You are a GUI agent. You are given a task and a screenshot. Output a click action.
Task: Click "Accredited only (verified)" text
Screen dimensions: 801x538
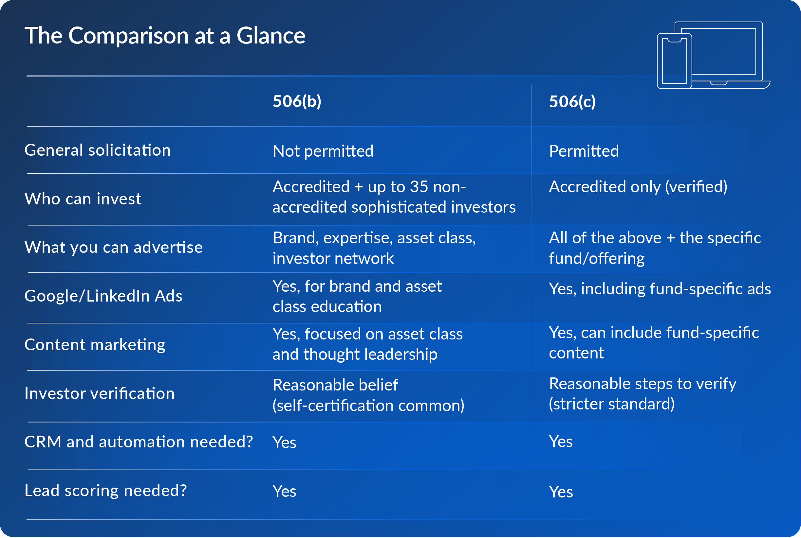click(x=638, y=187)
